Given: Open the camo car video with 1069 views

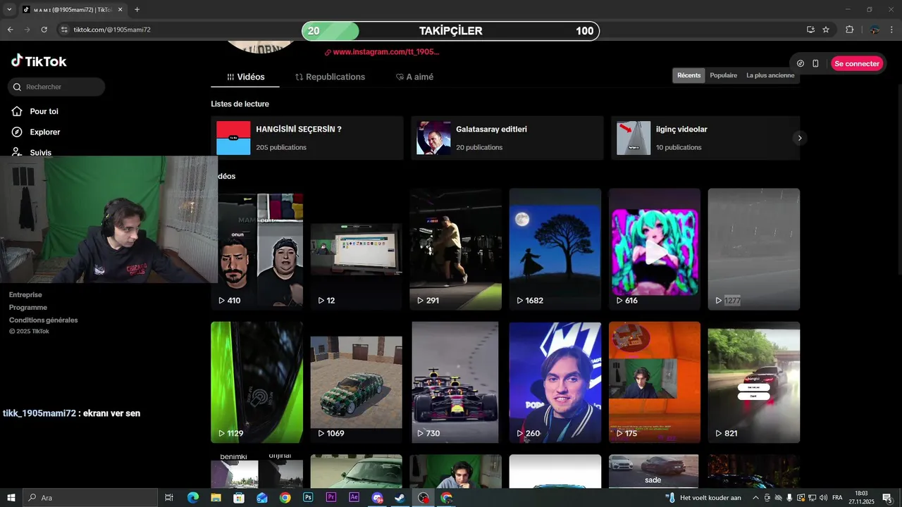Looking at the screenshot, I should [356, 382].
